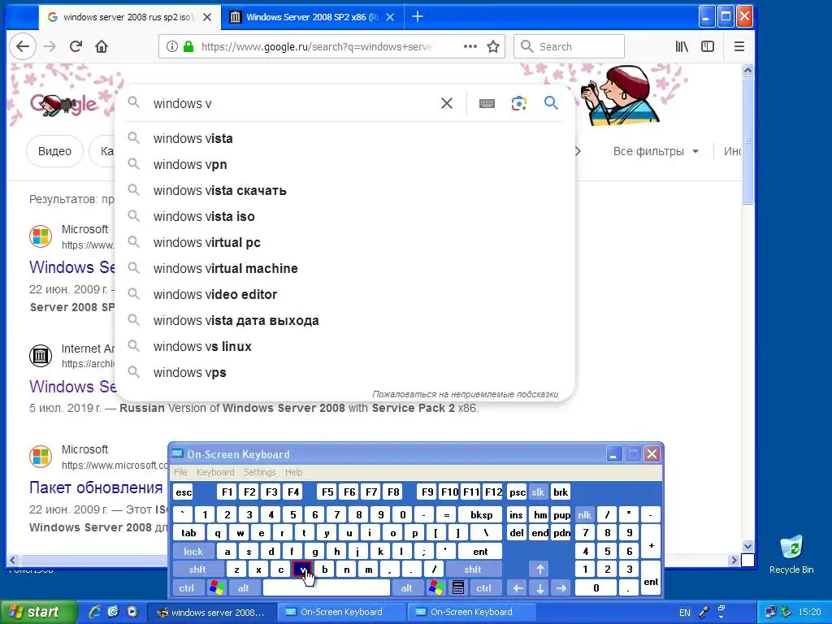Close the Windows Server 2008 SP2 x86 tab
832x624 pixels.
pos(390,17)
